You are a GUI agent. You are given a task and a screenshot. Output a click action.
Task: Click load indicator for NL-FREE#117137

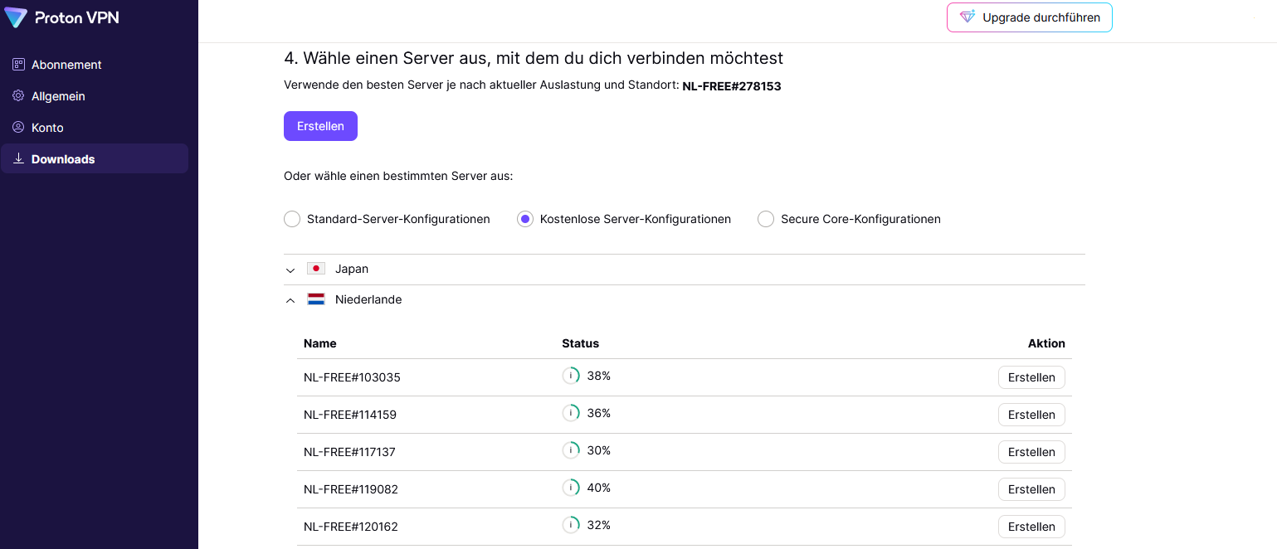(571, 450)
